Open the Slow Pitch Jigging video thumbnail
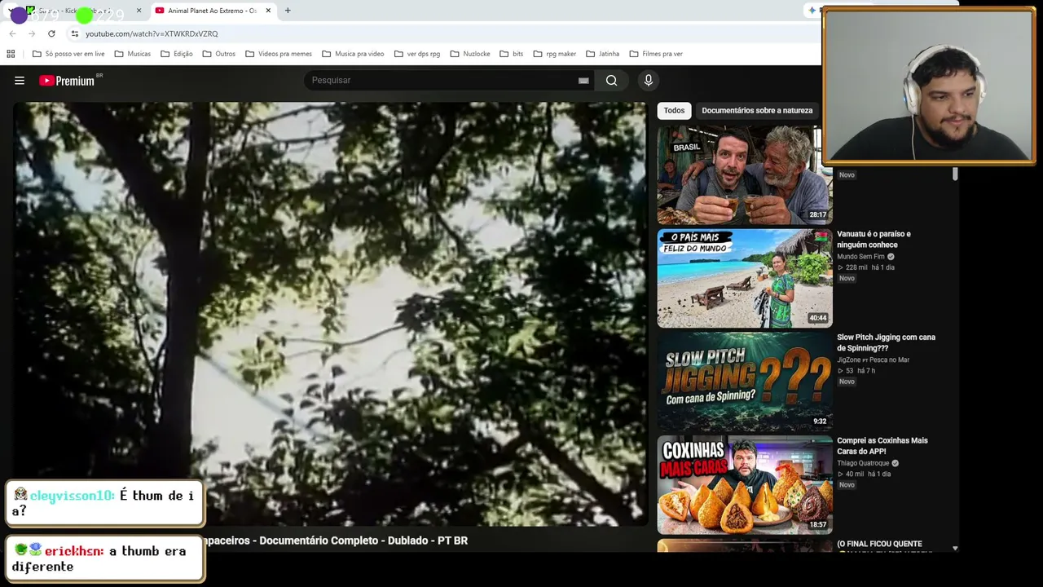The width and height of the screenshot is (1043, 587). (745, 382)
